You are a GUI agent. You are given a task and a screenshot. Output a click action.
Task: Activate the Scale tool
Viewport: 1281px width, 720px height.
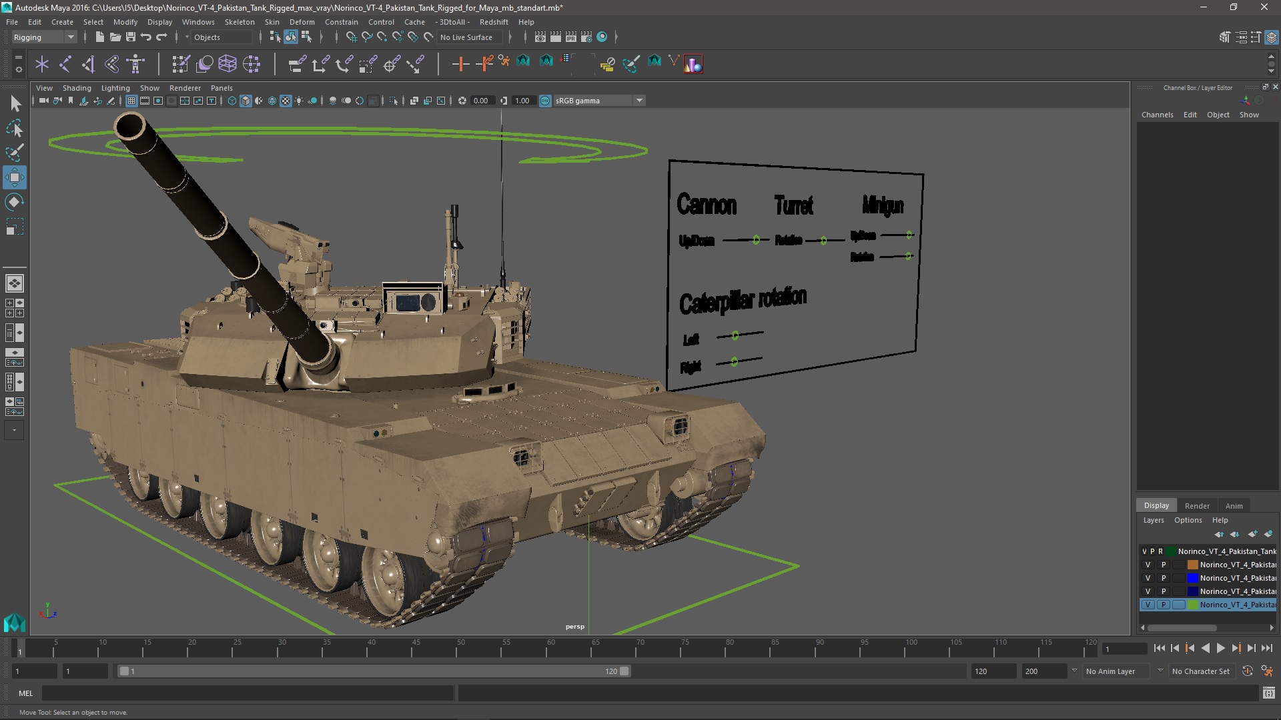coord(15,227)
